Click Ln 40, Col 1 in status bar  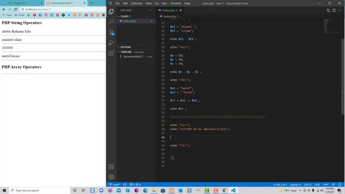pyautogui.click(x=280, y=184)
